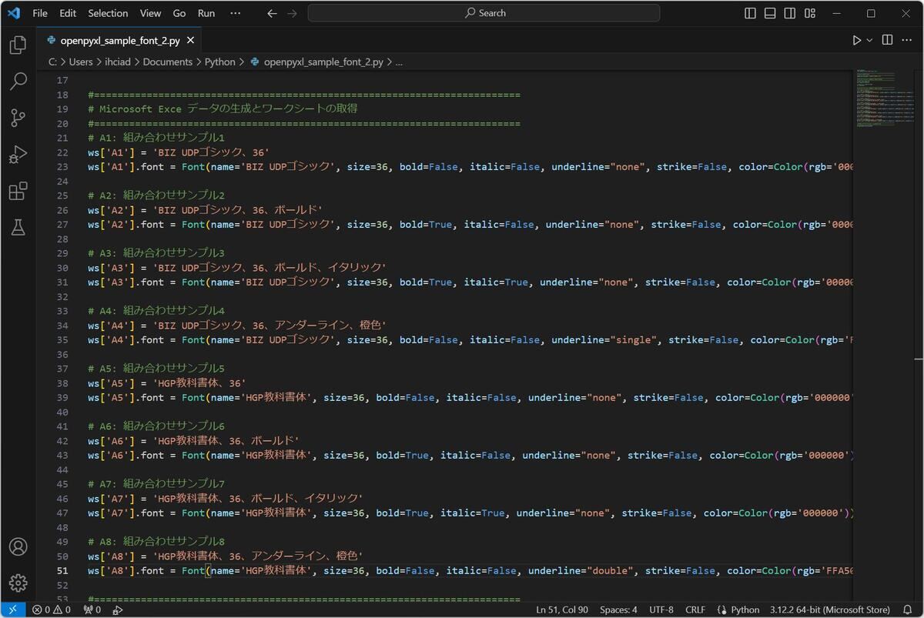Click the breadcrumb trailing ellipsis

[x=399, y=62]
